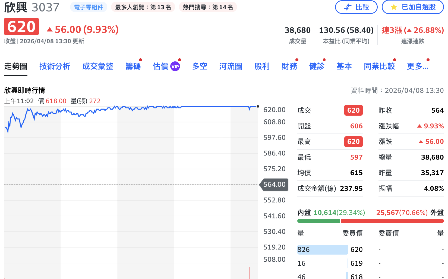
Task: Open the 電子零組件 industry category link
Action: coord(89,7)
